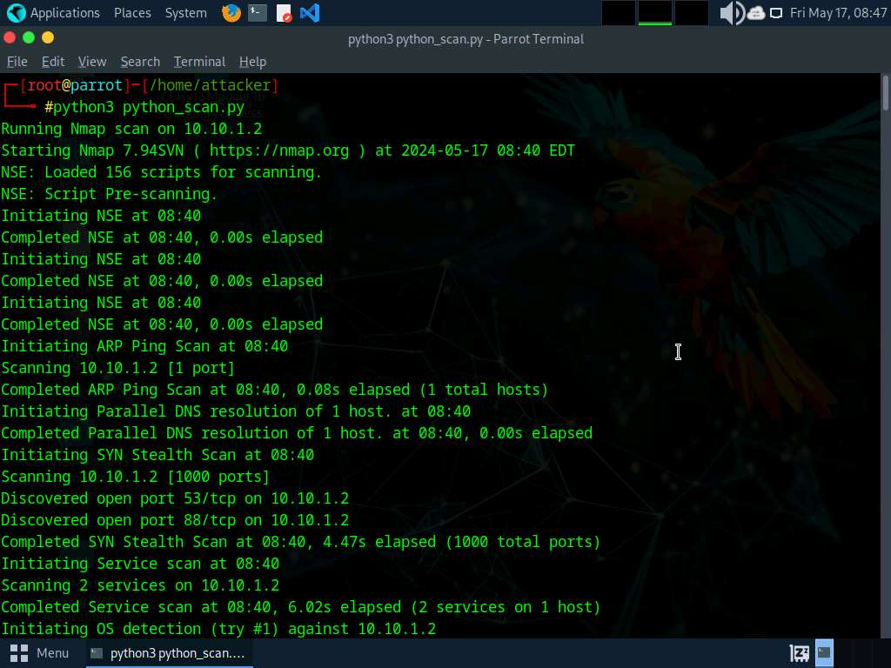Open the cloud network status icon
891x668 pixels.
tap(755, 13)
